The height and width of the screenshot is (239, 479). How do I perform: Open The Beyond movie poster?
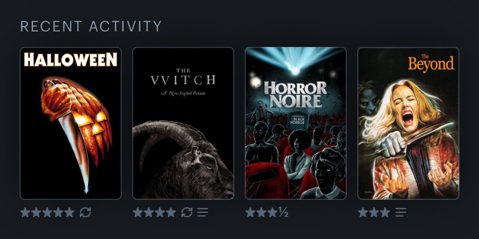408,123
